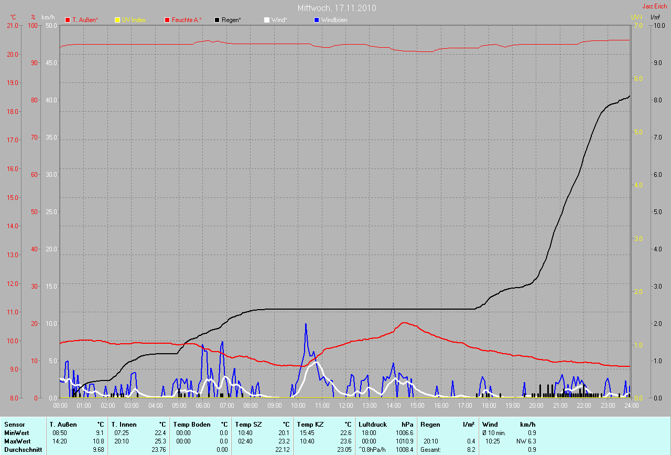The height and width of the screenshot is (455, 671).
Task: Click the 06:00 label on the time axis
Action: [x=203, y=406]
